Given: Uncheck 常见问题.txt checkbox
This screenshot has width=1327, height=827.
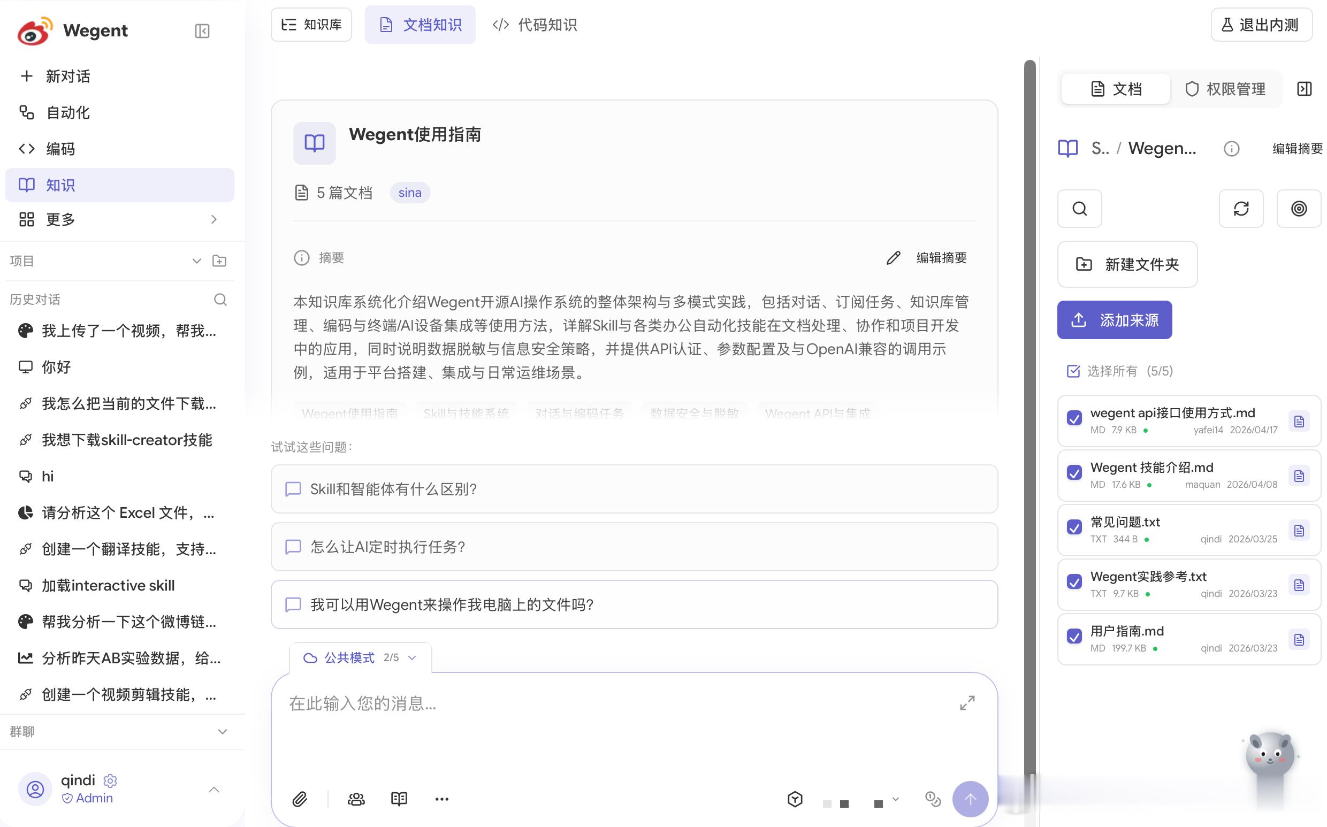Looking at the screenshot, I should pos(1074,528).
